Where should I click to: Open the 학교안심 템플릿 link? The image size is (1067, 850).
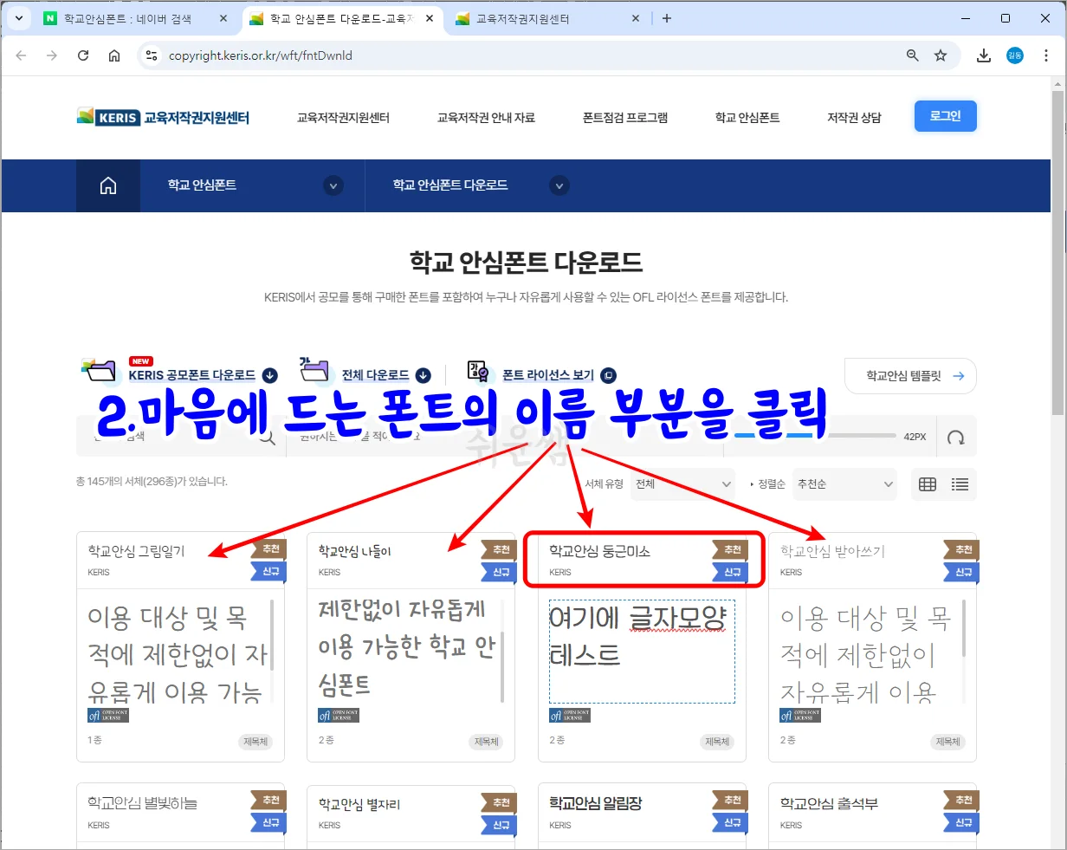pyautogui.click(x=910, y=375)
